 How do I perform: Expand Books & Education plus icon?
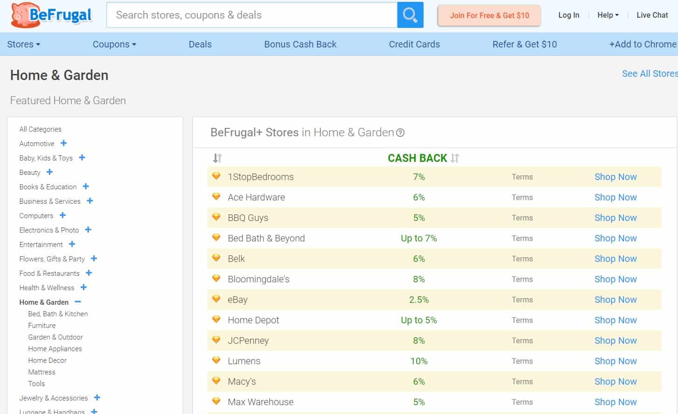[x=86, y=187]
